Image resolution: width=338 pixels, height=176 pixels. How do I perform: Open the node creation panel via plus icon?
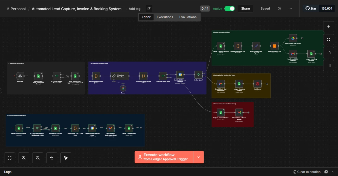coord(328,26)
